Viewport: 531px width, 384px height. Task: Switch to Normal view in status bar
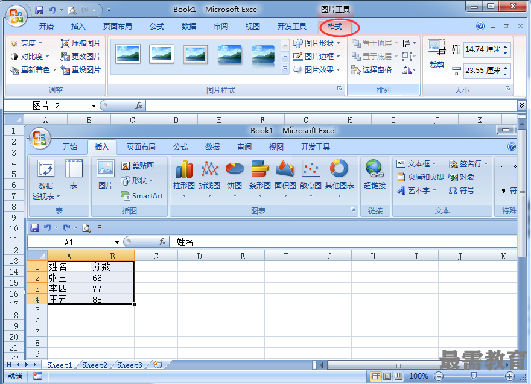(376, 376)
